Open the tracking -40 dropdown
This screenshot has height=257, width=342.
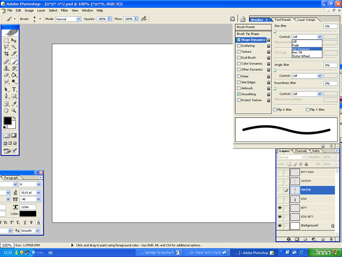pos(38,199)
